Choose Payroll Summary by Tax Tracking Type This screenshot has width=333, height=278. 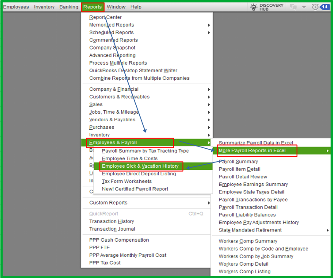coord(145,151)
